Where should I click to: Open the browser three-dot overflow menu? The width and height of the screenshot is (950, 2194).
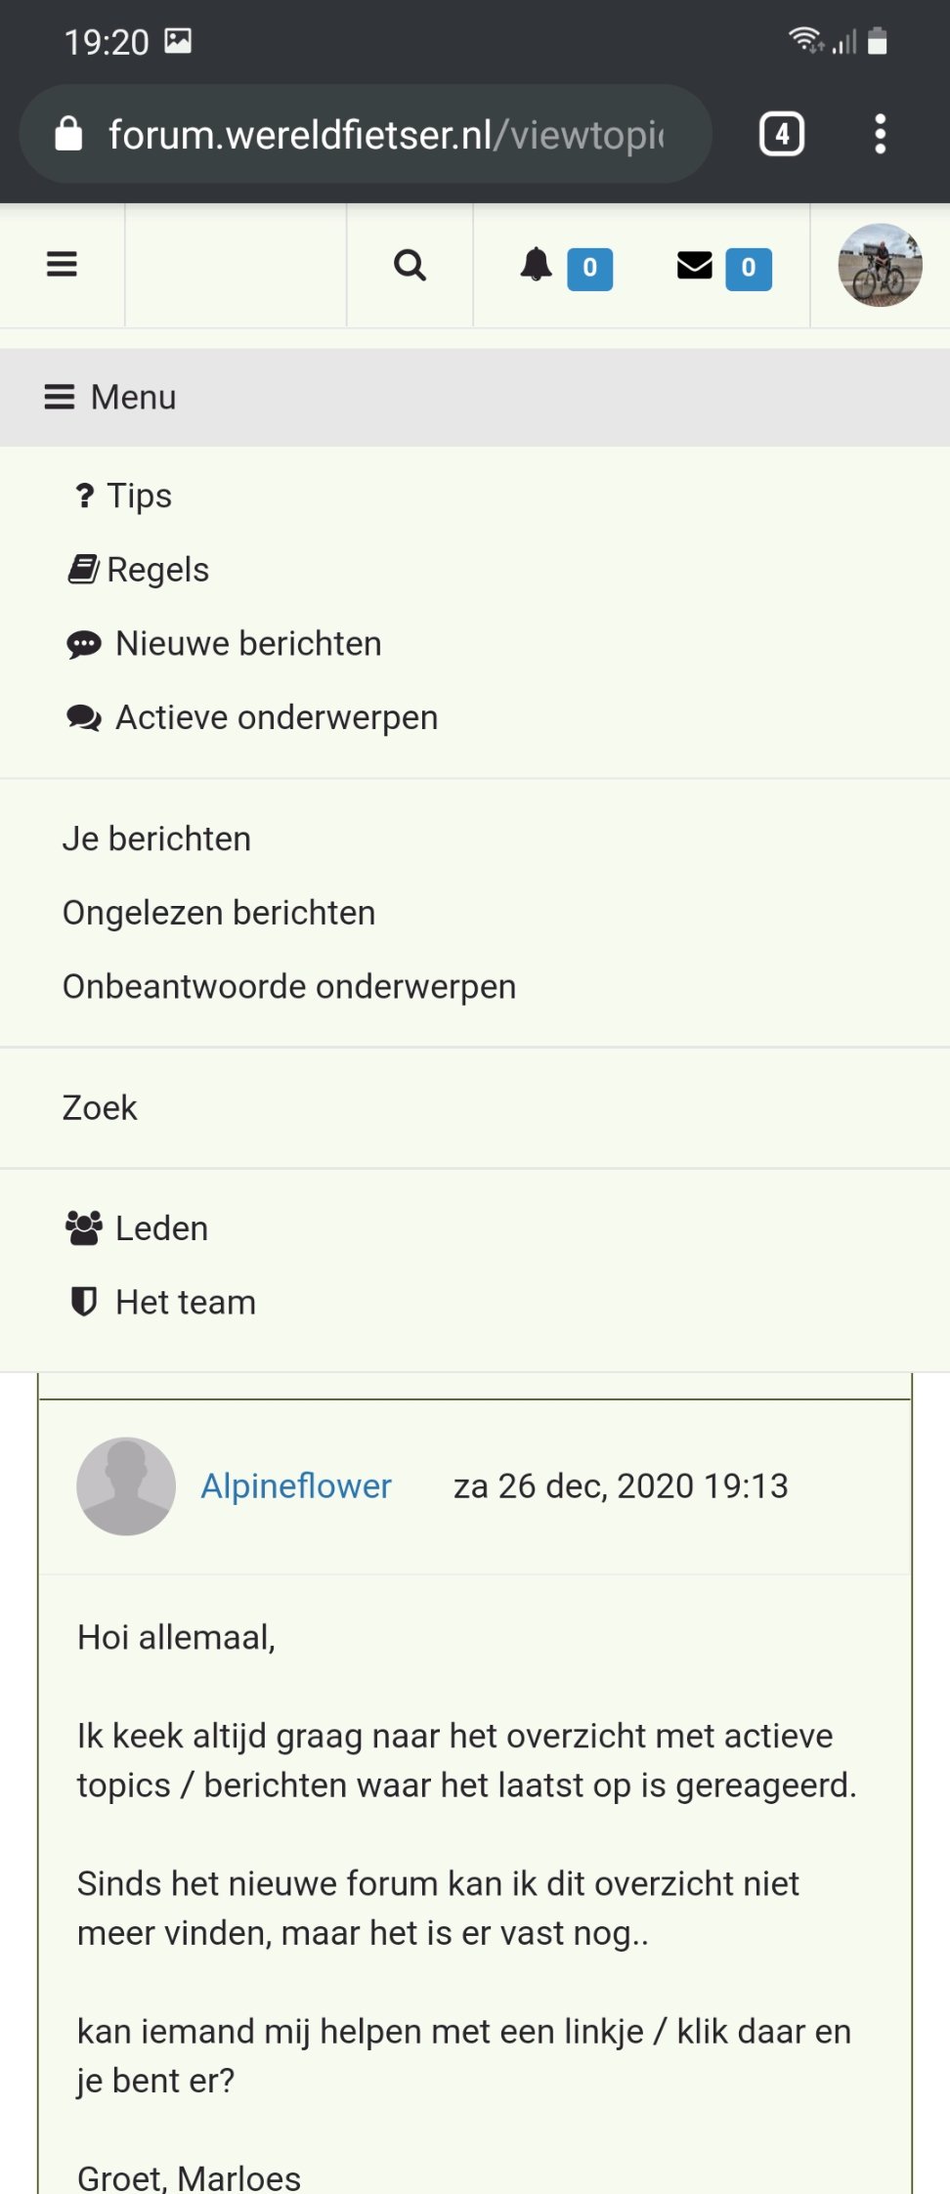tap(880, 134)
